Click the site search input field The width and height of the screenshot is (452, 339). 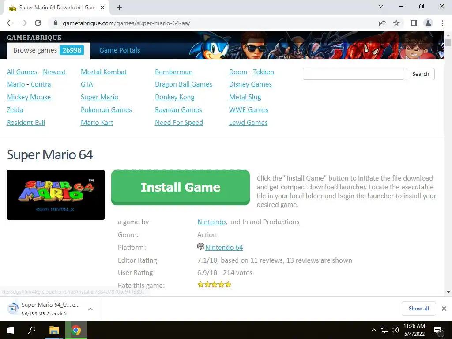click(354, 74)
